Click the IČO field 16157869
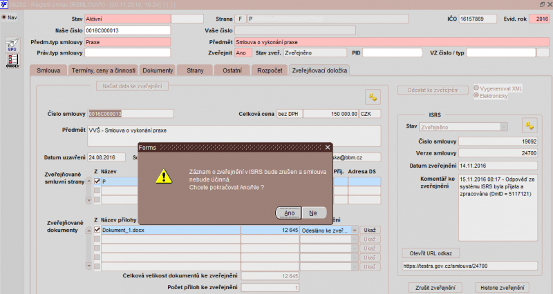 (x=478, y=19)
